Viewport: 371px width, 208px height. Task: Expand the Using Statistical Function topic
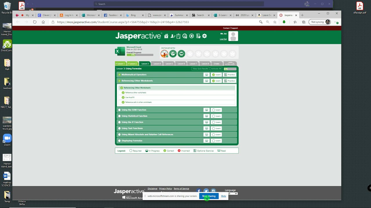click(x=177, y=116)
